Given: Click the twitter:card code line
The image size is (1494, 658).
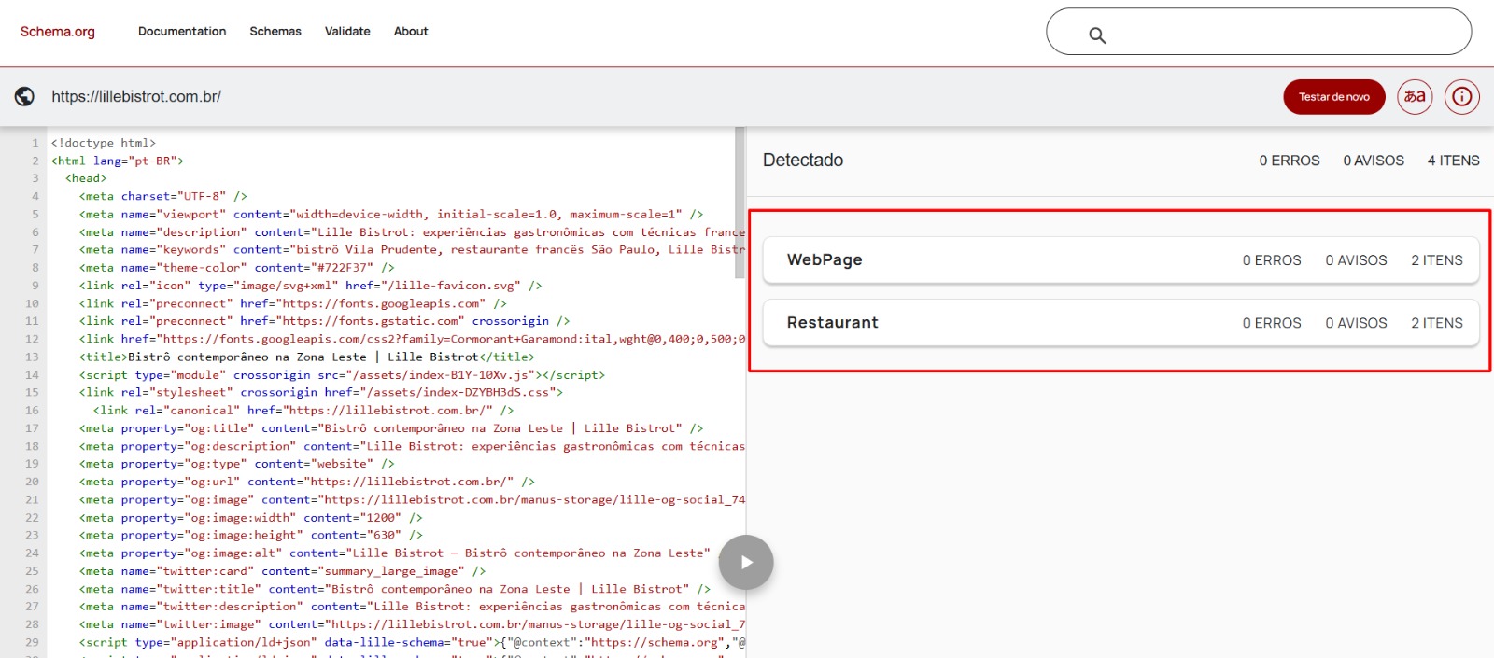Looking at the screenshot, I should [283, 571].
